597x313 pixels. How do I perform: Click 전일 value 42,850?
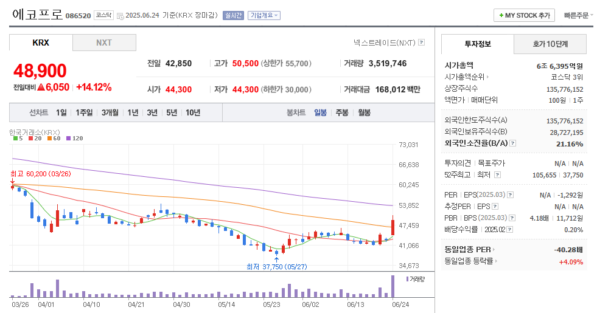click(x=178, y=64)
